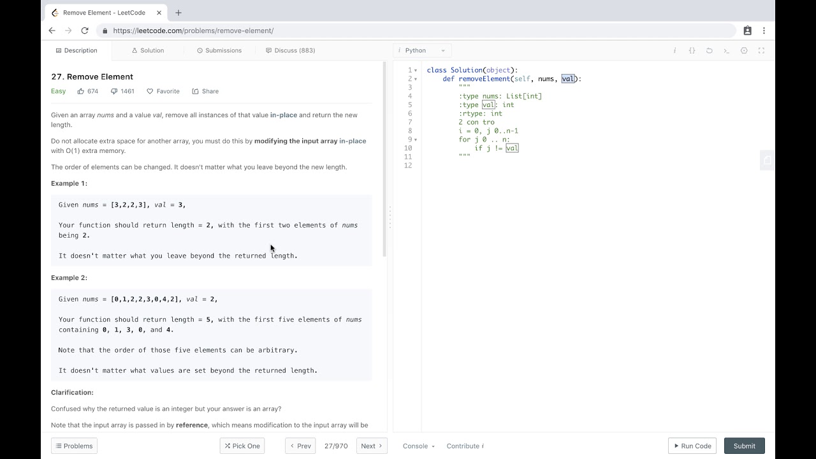Click the curly braces format code icon

[692, 50]
